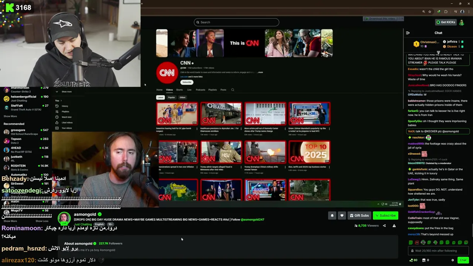Click the English language tag
The image size is (473, 266).
(x=99, y=224)
